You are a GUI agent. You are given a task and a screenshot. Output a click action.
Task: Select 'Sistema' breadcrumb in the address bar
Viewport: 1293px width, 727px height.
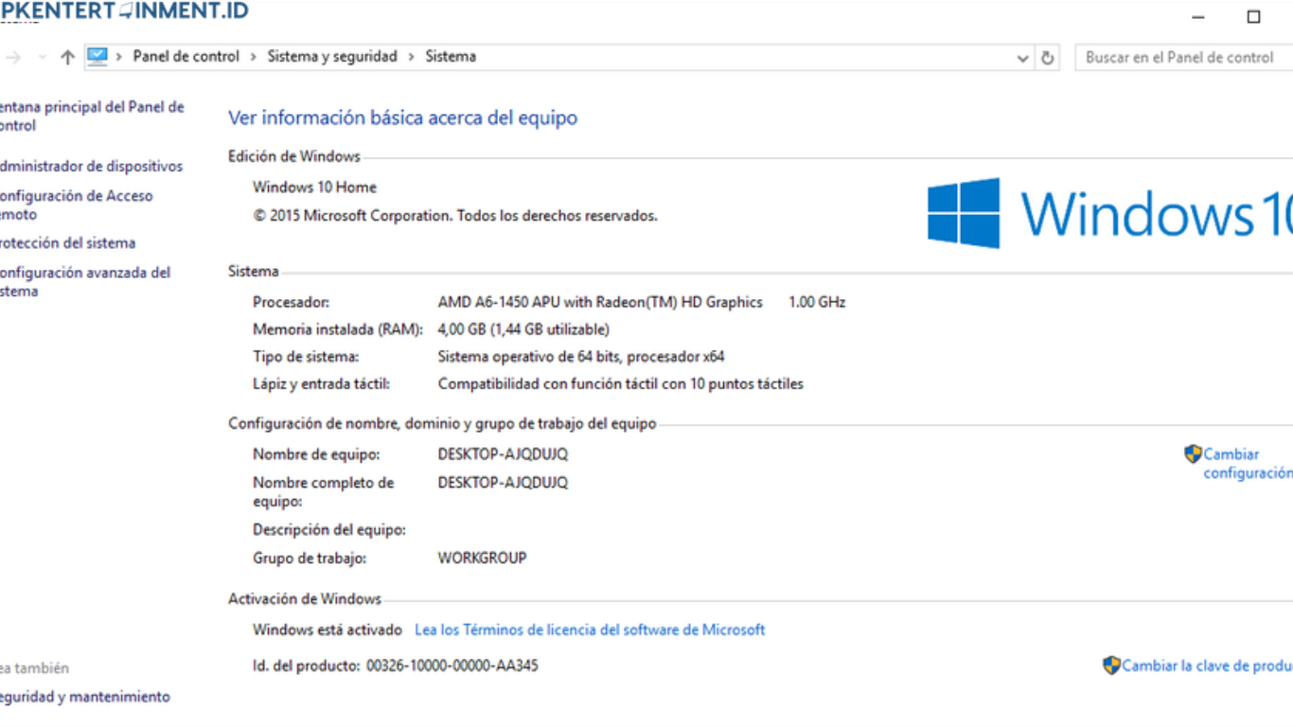point(451,57)
